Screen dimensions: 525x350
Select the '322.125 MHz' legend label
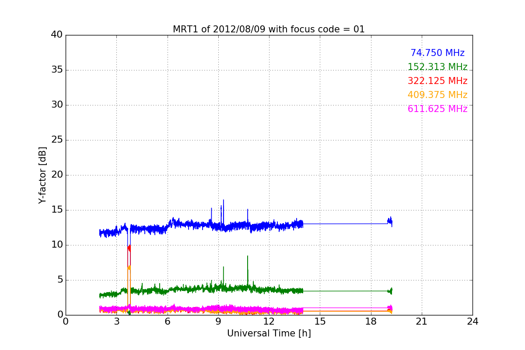pyautogui.click(x=437, y=81)
